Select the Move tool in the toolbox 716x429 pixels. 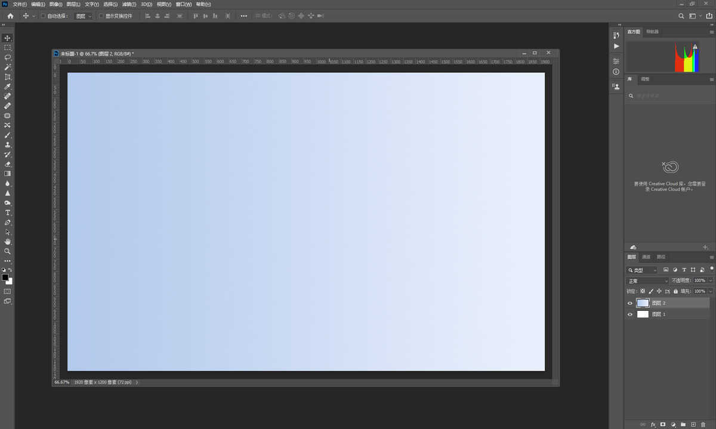pos(8,38)
